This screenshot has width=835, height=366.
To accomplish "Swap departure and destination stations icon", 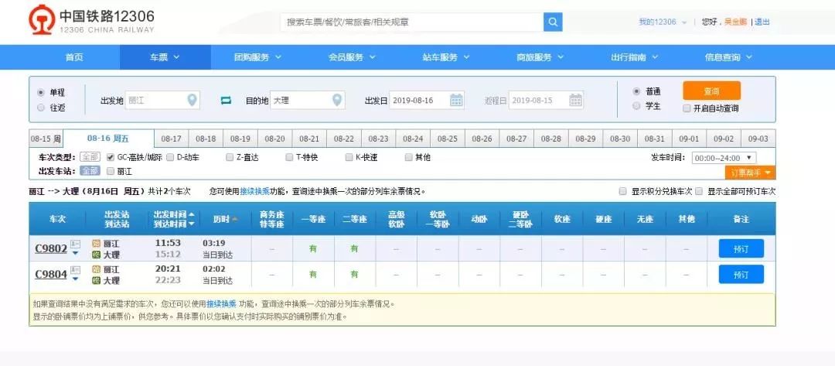I will [x=226, y=101].
